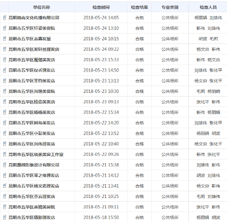Select the time cell 2018-05-23 15:33
227x222 pixels.
pyautogui.click(x=101, y=60)
